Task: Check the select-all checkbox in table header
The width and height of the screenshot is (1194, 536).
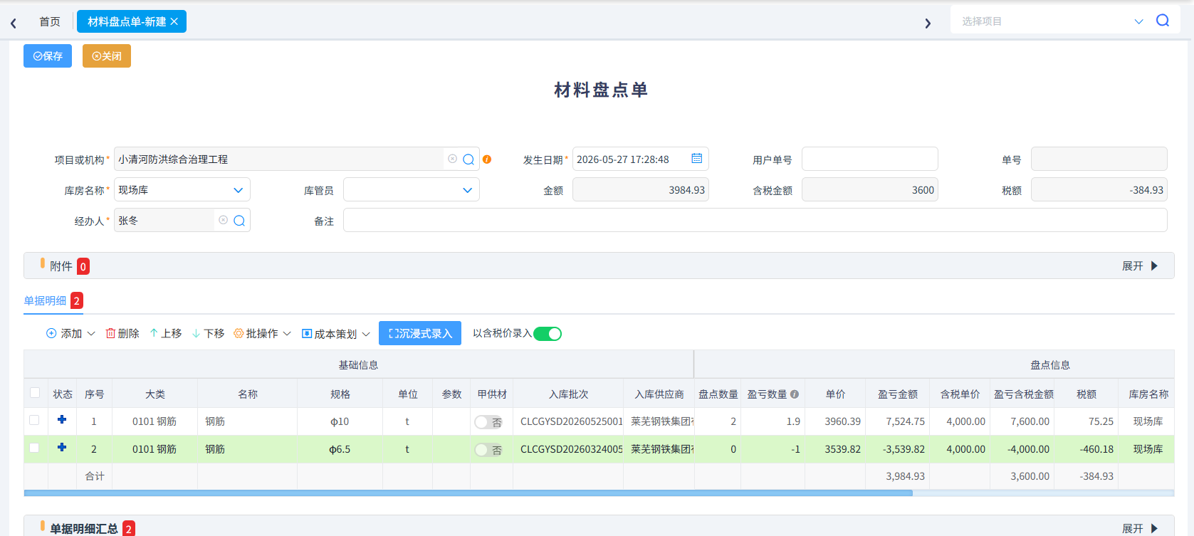Action: [x=35, y=393]
